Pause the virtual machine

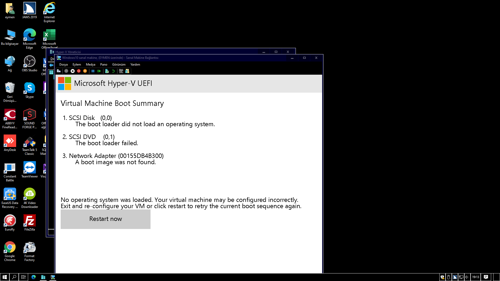93,71
